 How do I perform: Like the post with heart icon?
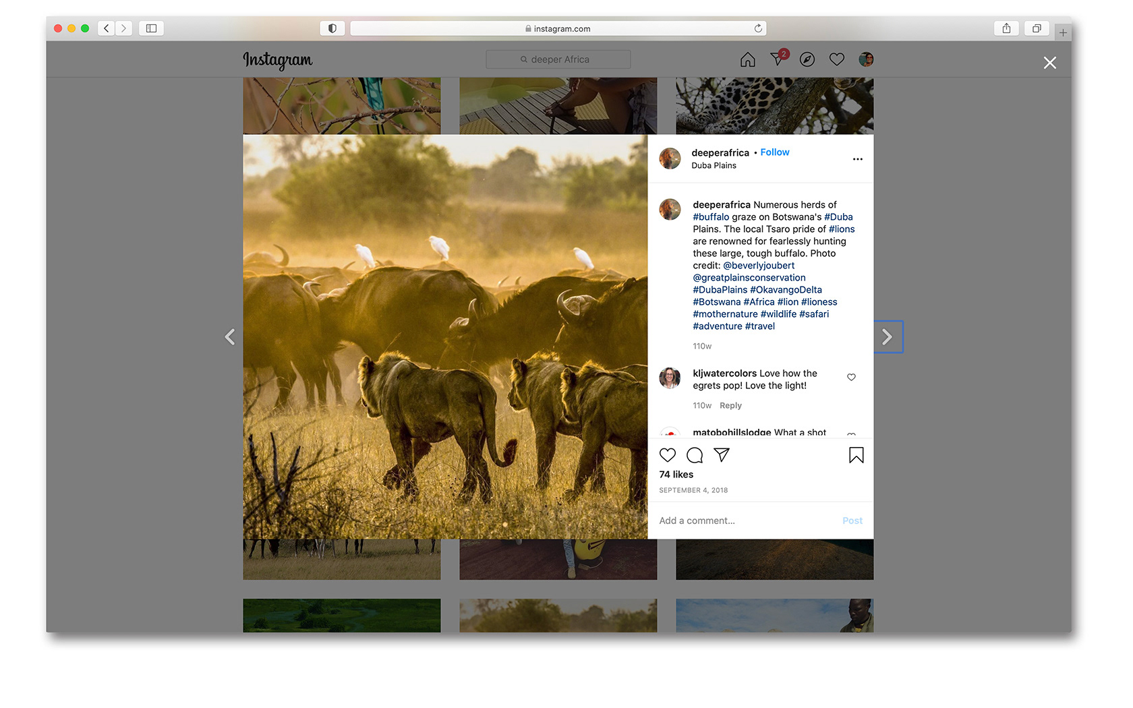click(668, 455)
